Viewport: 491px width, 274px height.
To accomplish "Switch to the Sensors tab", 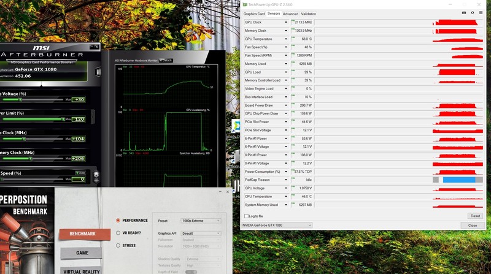I will [x=274, y=13].
